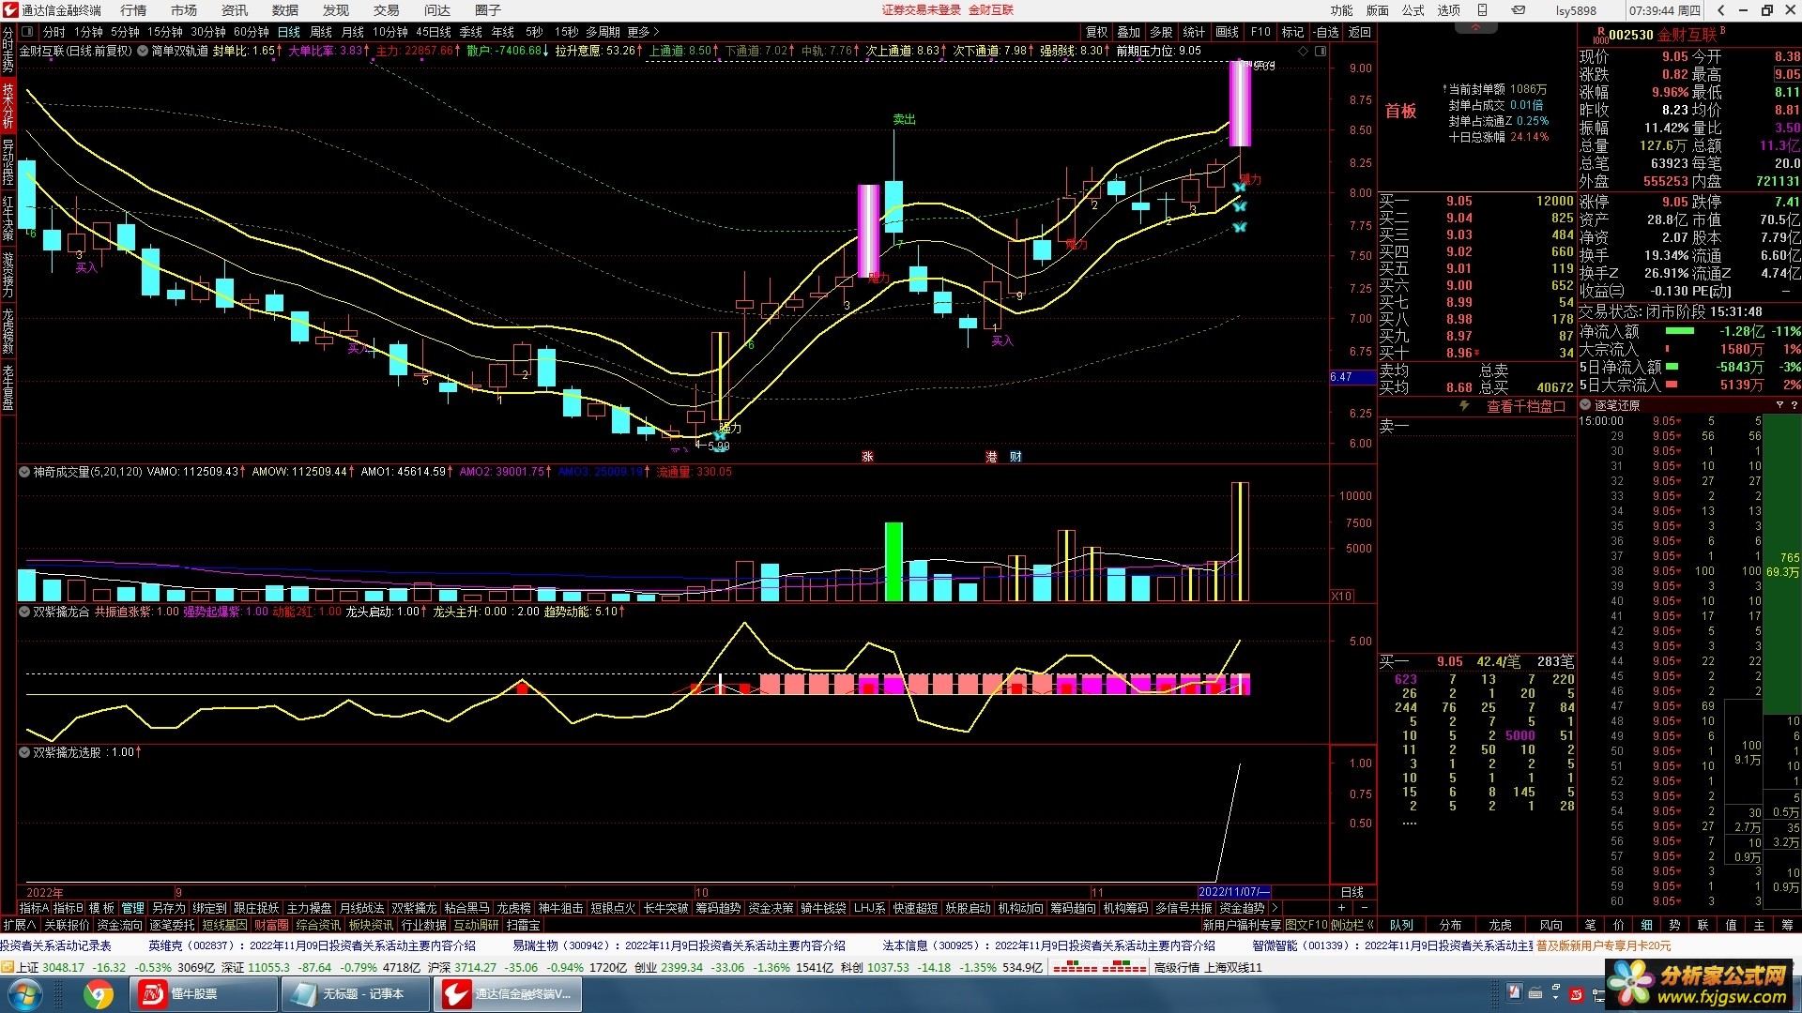Open Chrome from the taskbar
Screen dimensions: 1802x1013
pyautogui.click(x=98, y=994)
